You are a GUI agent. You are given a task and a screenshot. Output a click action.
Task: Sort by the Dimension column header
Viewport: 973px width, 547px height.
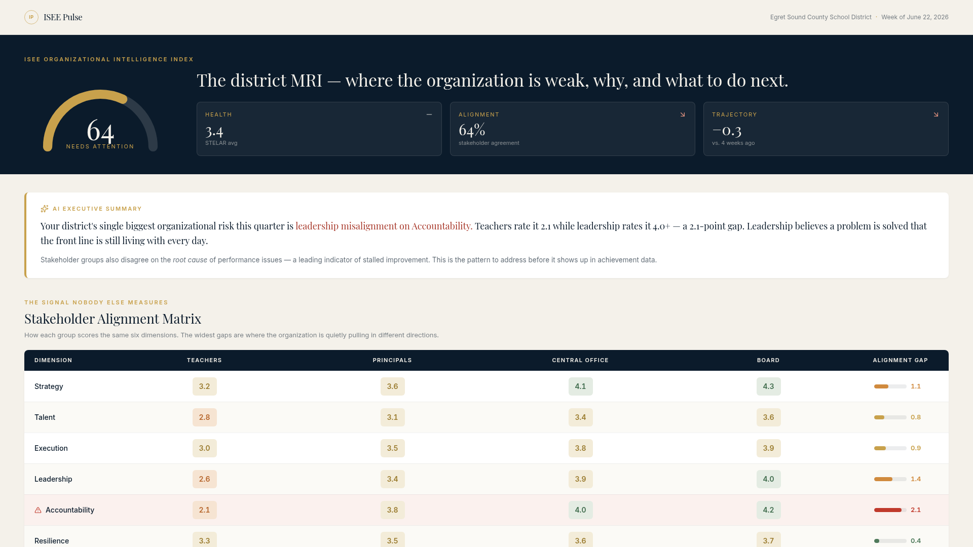click(x=53, y=360)
